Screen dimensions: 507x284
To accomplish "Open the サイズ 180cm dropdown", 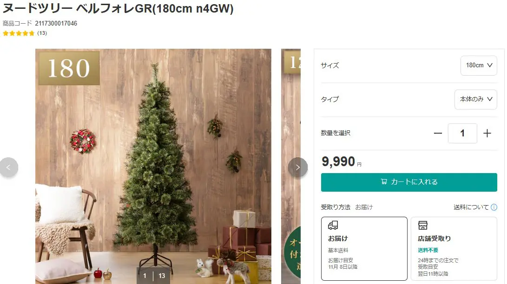I will coord(479,65).
